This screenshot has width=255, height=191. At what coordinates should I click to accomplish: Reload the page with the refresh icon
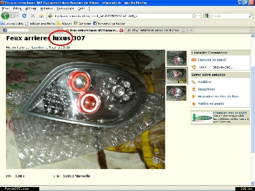coord(24,16)
